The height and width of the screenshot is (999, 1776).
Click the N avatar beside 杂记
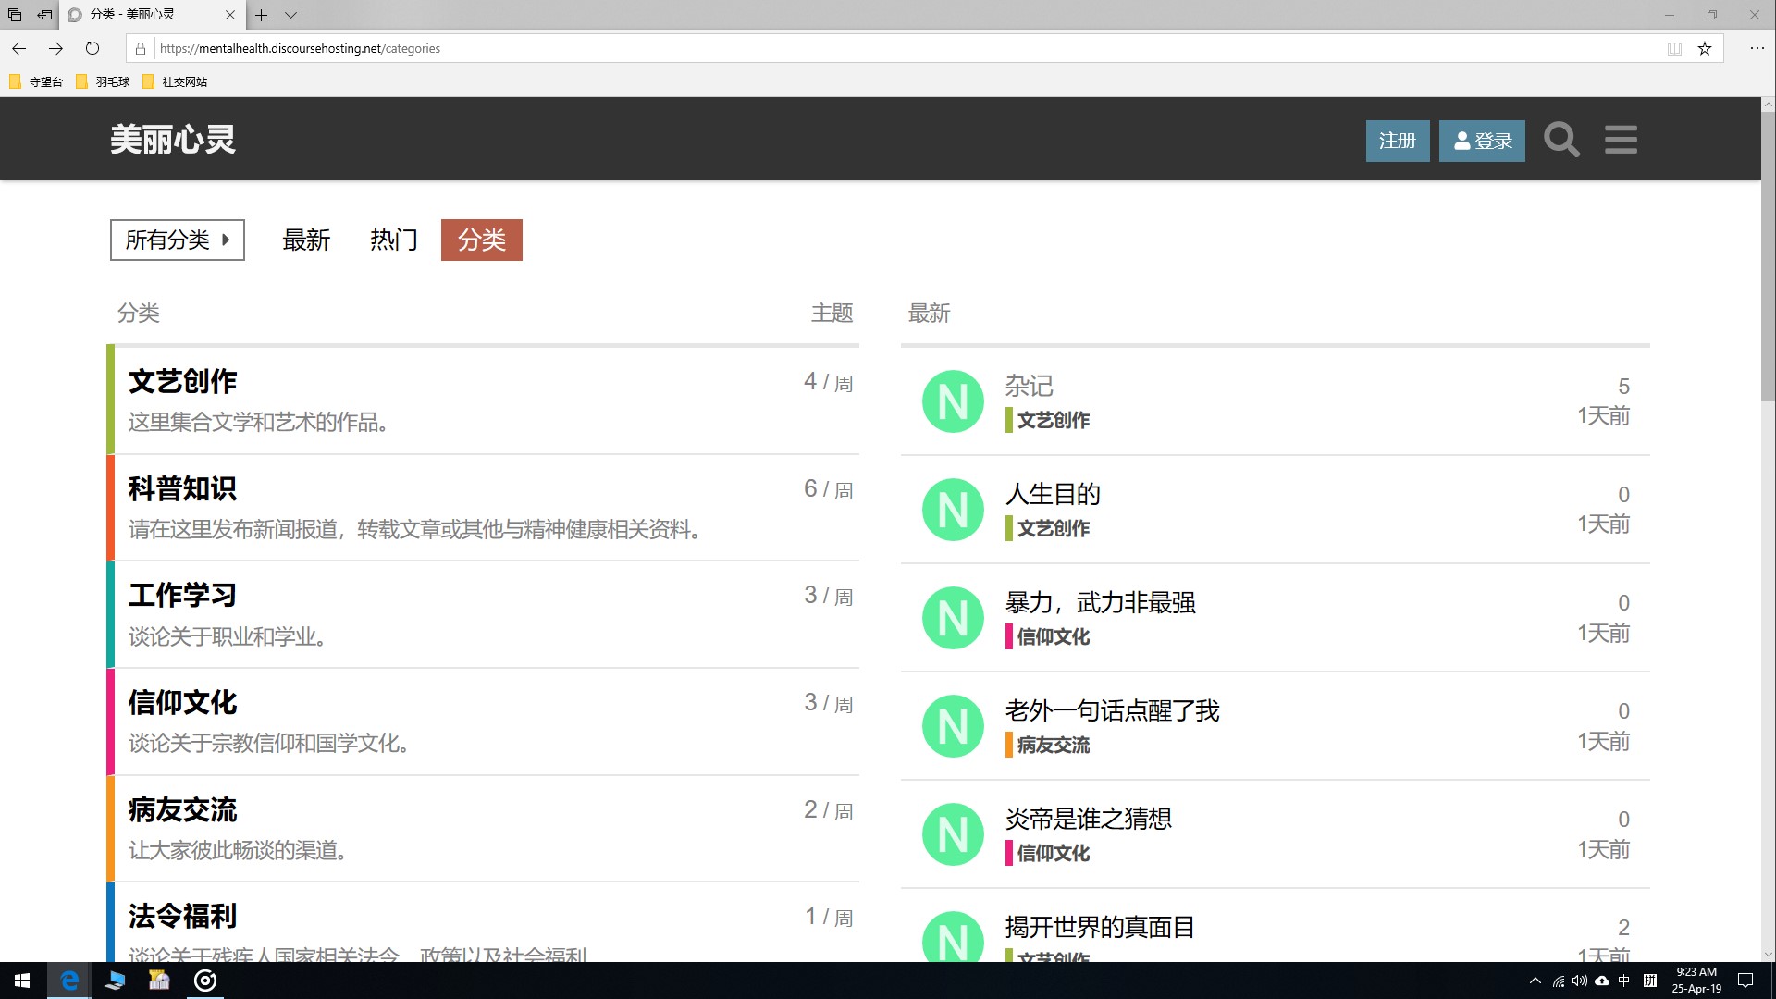coord(953,401)
